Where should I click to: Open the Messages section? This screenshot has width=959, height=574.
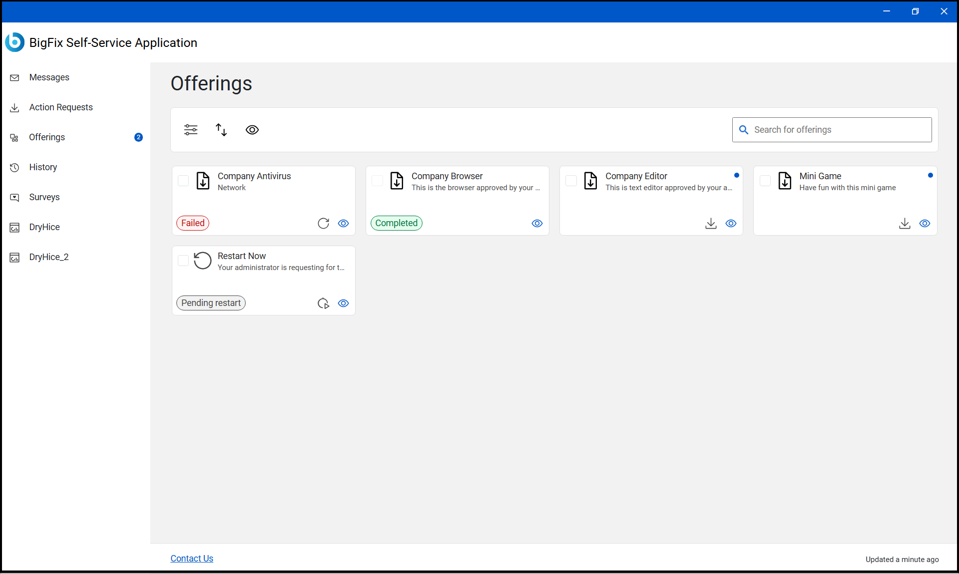point(49,77)
